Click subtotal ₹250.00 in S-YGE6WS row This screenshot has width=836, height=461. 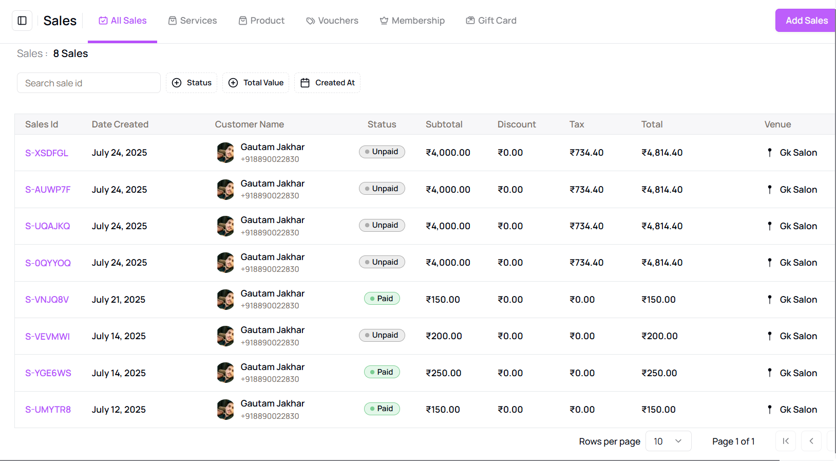point(444,373)
